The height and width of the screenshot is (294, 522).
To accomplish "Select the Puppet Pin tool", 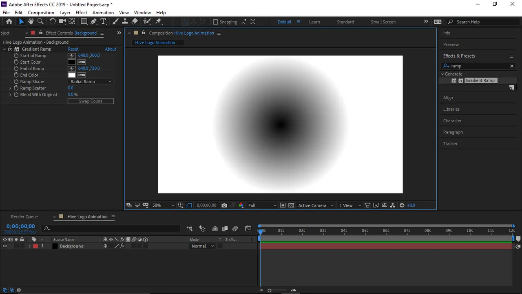I will tap(159, 22).
